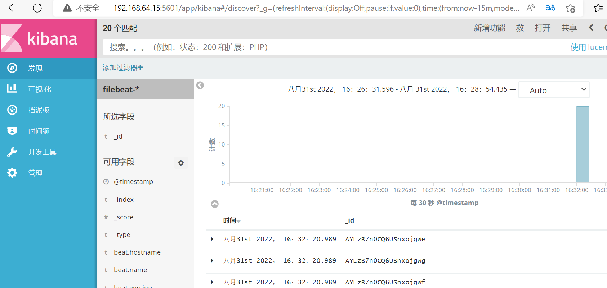Click the clock icon beside @timestamp
Screen dimensions: 607x288
106,181
